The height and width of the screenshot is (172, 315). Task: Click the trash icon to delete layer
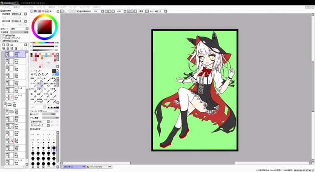(16, 49)
